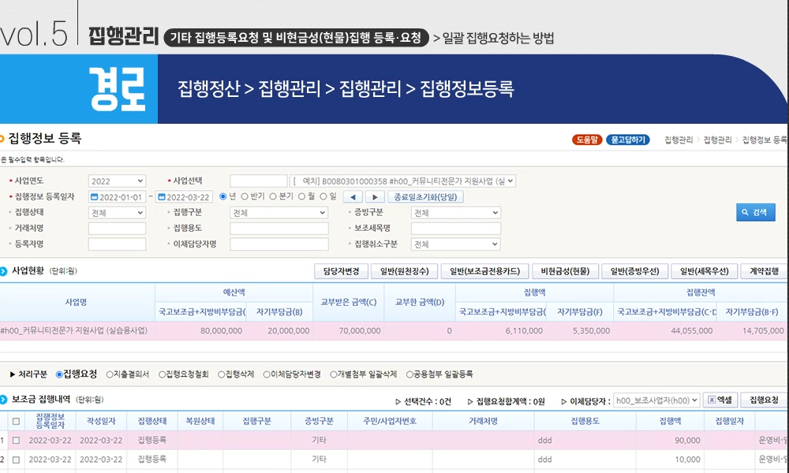Click the 묻고답하기 Q&A badge

tap(627, 140)
